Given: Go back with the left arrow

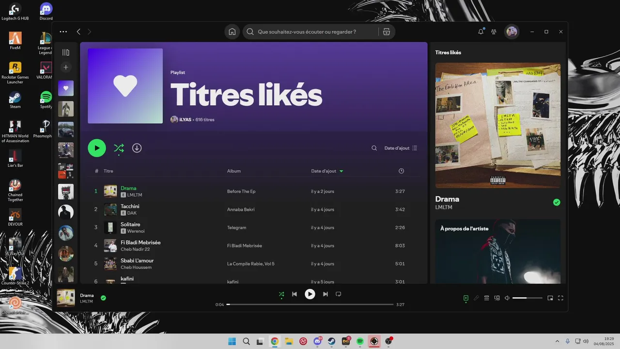Looking at the screenshot, I should click(78, 32).
